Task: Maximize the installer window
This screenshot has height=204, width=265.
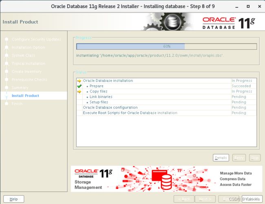Action: [248, 7]
